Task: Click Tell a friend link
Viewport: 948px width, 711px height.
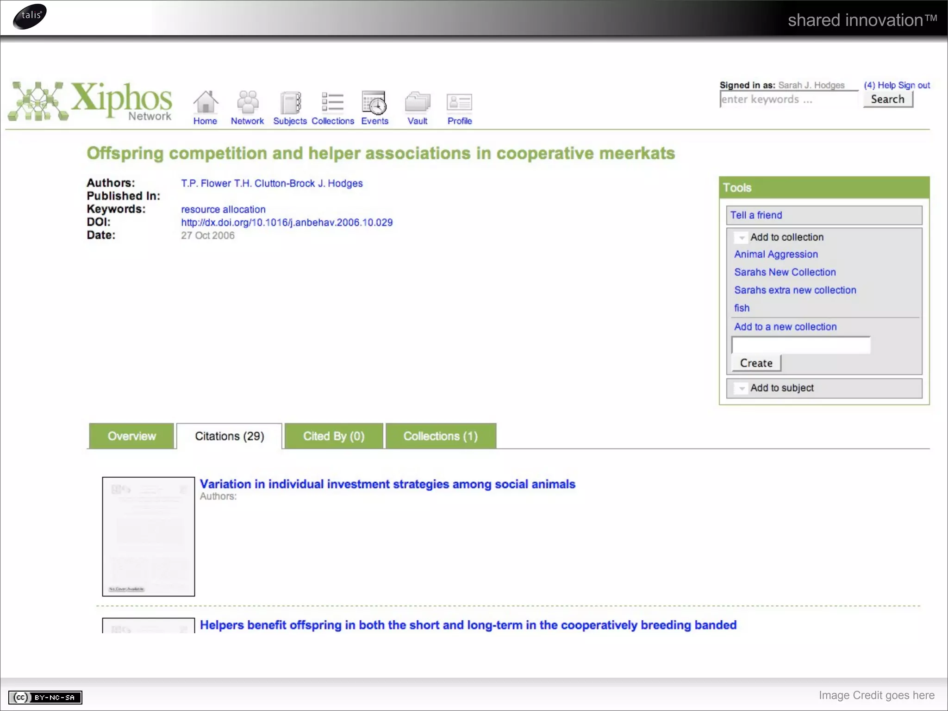Action: 756,215
